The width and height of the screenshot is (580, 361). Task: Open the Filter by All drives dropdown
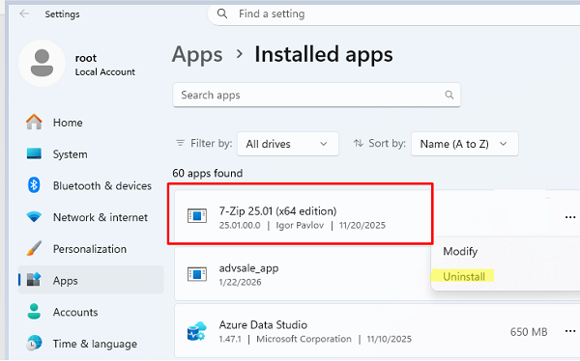[287, 144]
